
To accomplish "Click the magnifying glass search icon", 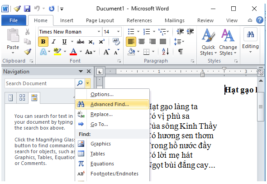I will (80, 83).
